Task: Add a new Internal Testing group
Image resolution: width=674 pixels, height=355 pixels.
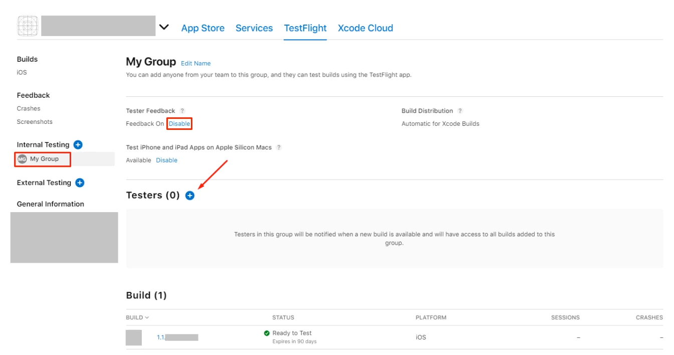Action: pos(78,144)
